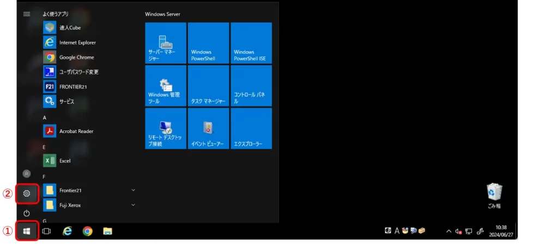Click the サーバー マネージャー tile
Screen dimensions: 534x244
pyautogui.click(x=166, y=43)
